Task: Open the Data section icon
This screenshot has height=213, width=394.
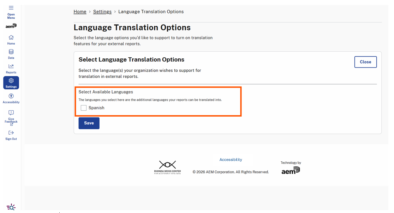Action: click(x=11, y=52)
